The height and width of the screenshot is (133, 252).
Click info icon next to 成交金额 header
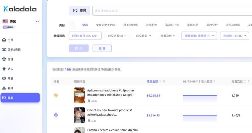[160, 81]
